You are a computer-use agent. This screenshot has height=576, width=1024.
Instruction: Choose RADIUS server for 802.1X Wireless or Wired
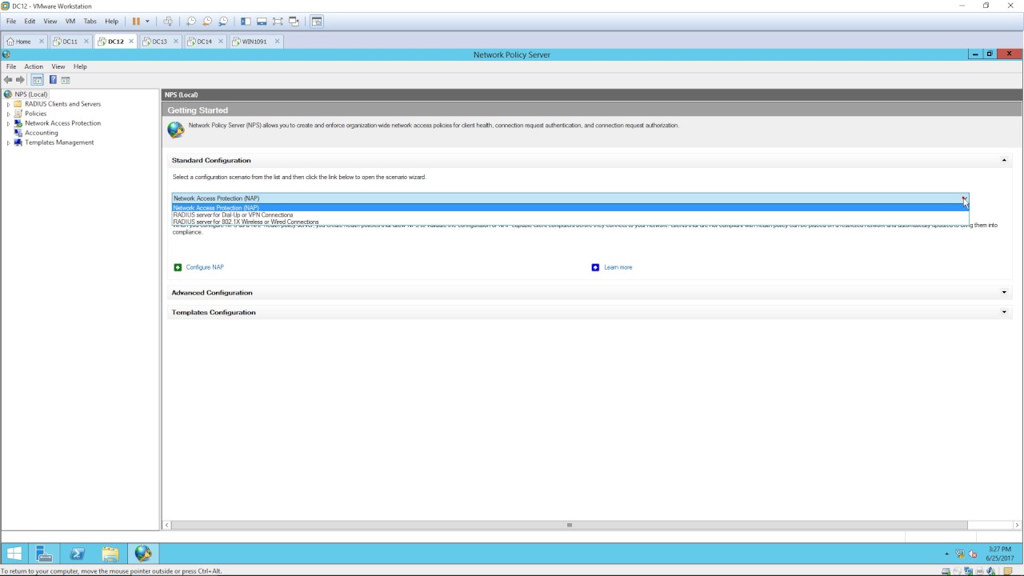[x=570, y=222]
